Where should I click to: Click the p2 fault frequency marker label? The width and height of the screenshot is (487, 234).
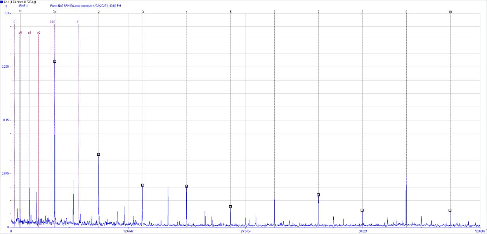point(39,33)
